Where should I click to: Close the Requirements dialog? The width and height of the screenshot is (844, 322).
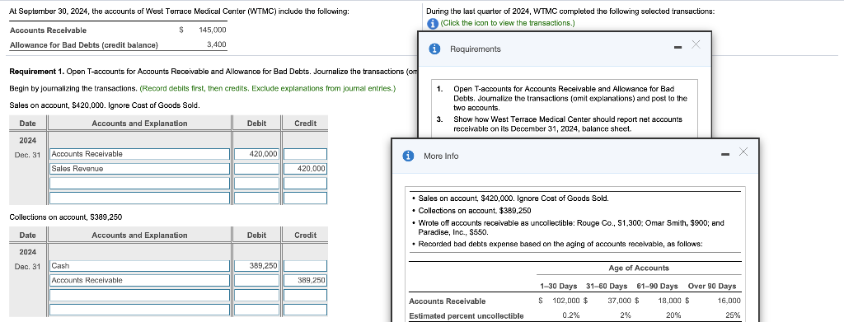pyautogui.click(x=696, y=44)
